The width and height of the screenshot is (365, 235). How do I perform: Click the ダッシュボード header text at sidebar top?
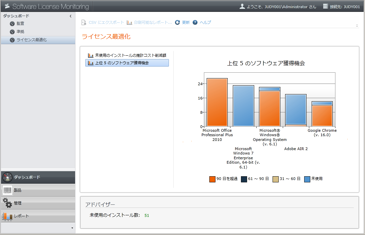point(16,16)
